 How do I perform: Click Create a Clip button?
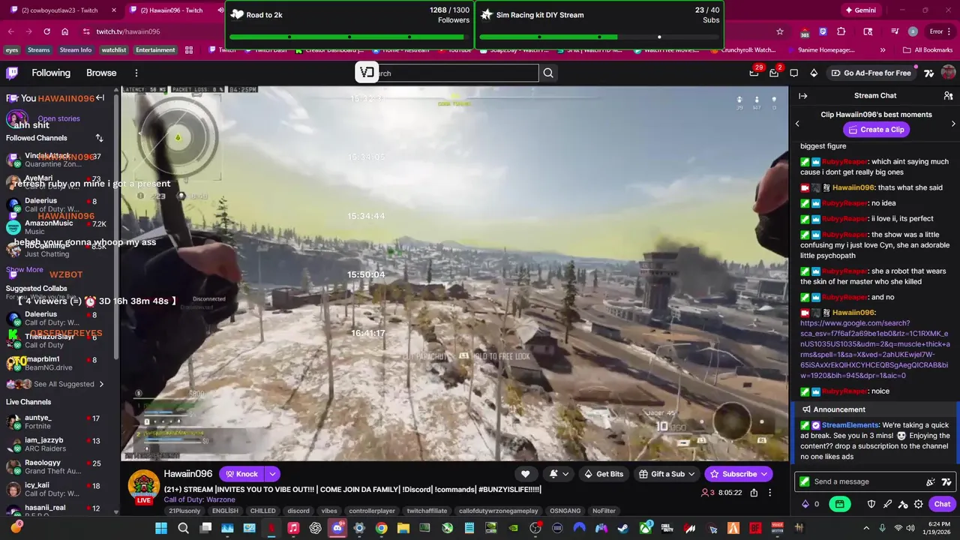click(876, 130)
